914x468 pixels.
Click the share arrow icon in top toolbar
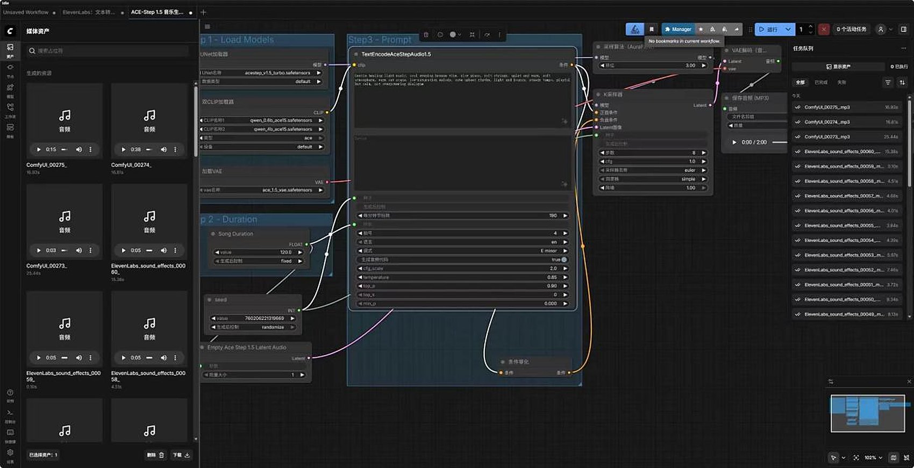click(x=737, y=29)
